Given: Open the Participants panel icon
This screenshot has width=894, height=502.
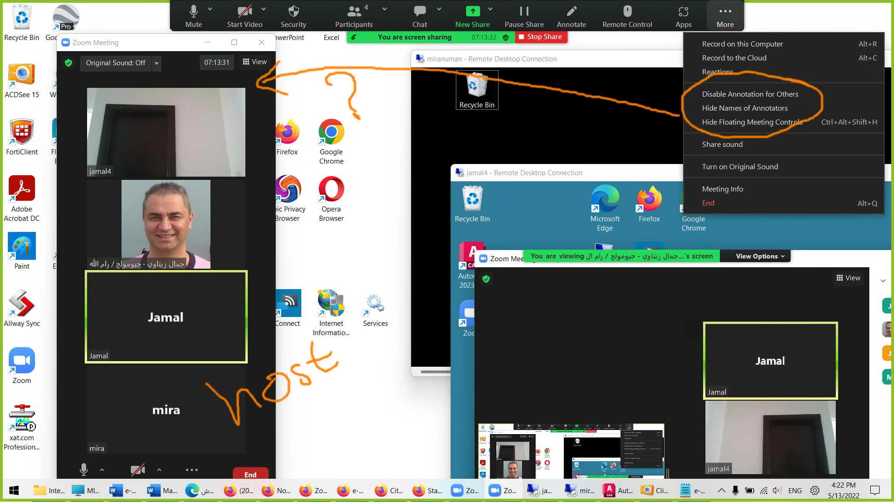Looking at the screenshot, I should [x=354, y=11].
